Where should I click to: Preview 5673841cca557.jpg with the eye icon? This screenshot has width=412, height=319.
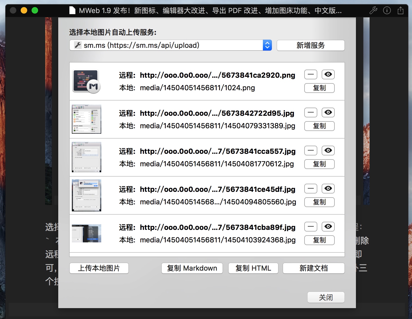pos(328,151)
